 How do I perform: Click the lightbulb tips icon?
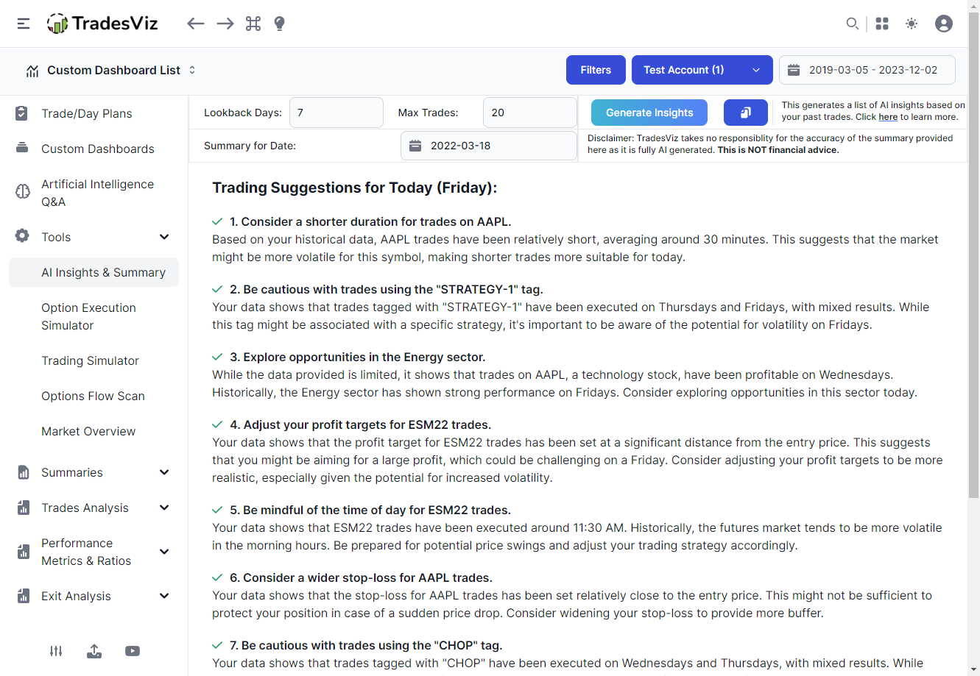279,24
